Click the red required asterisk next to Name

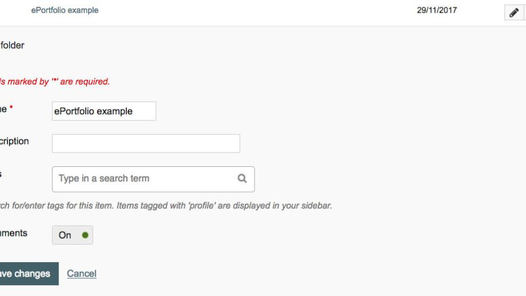[11, 107]
